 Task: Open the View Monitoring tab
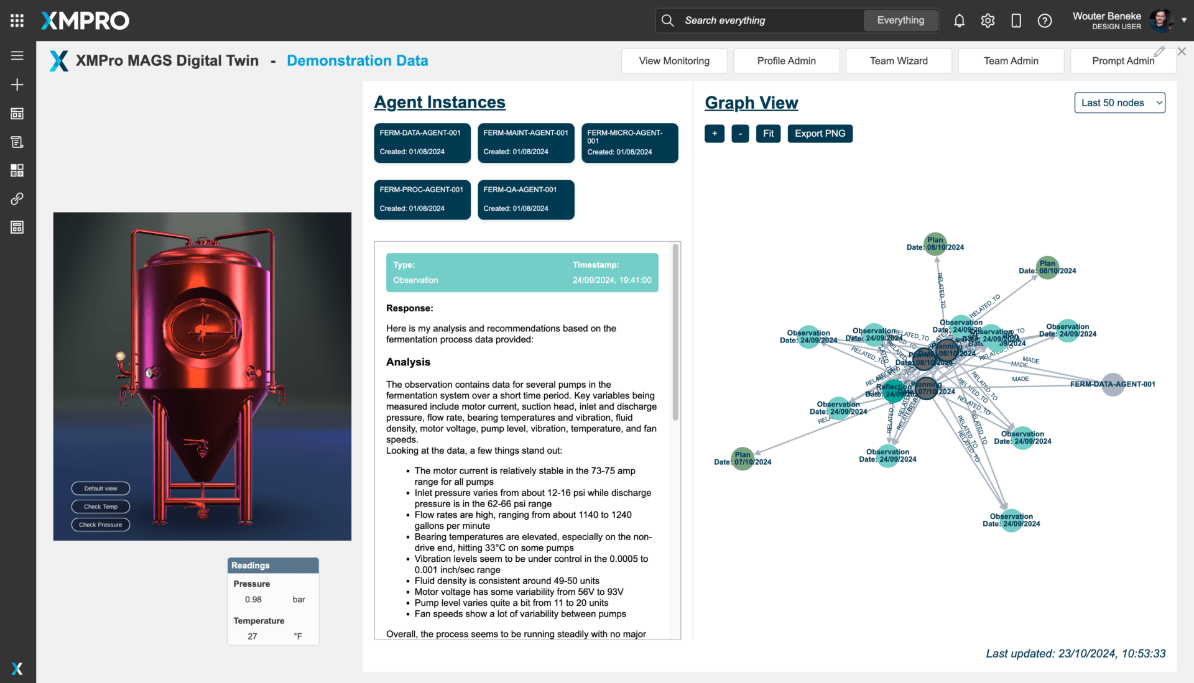click(x=674, y=61)
